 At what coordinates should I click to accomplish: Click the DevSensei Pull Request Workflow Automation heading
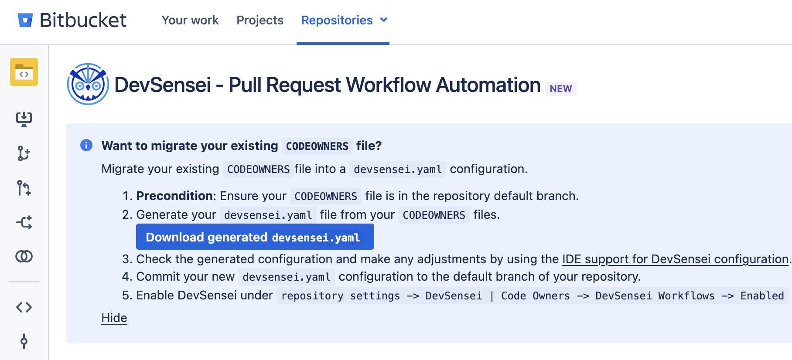[327, 85]
